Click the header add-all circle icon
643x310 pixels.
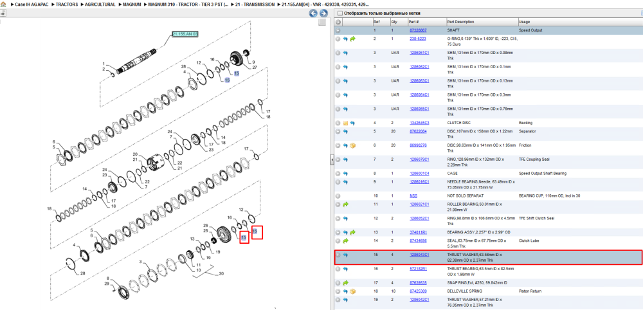(x=338, y=22)
